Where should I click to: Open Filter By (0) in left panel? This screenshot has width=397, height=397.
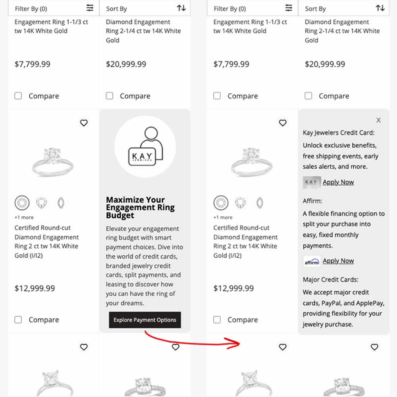pos(54,8)
